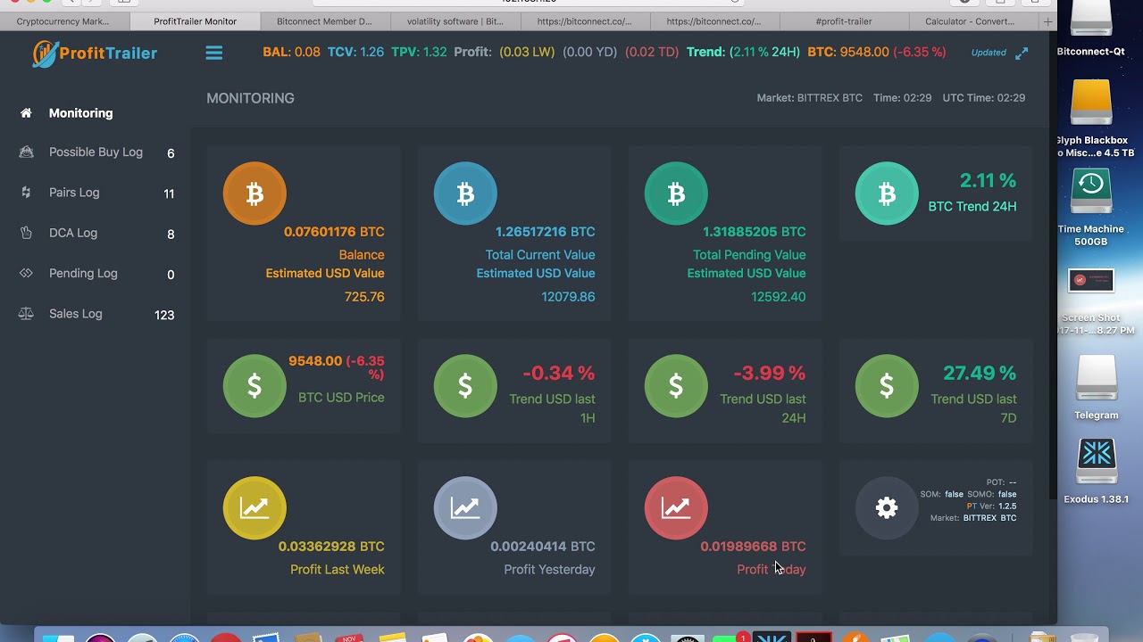Click the value 1.26517216 BTC
1143x642 pixels.
(545, 232)
